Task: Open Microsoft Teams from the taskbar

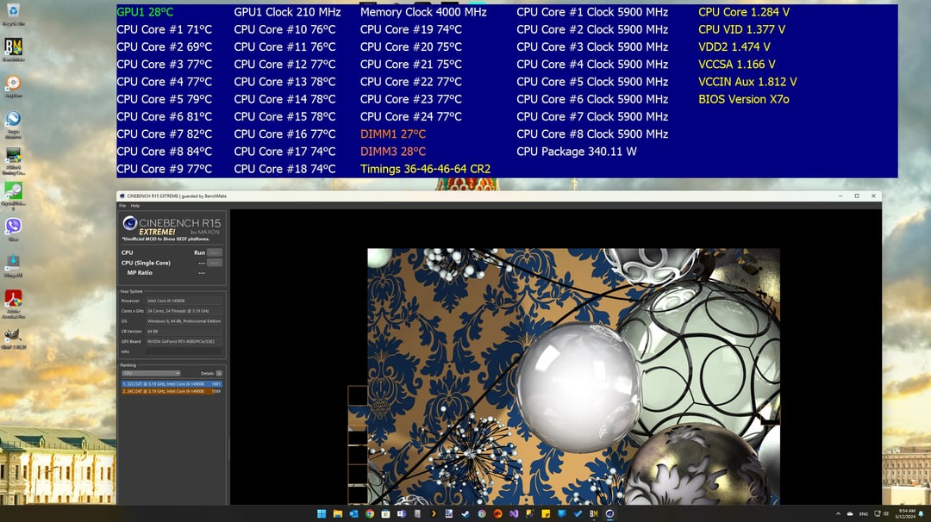Action: 402,513
